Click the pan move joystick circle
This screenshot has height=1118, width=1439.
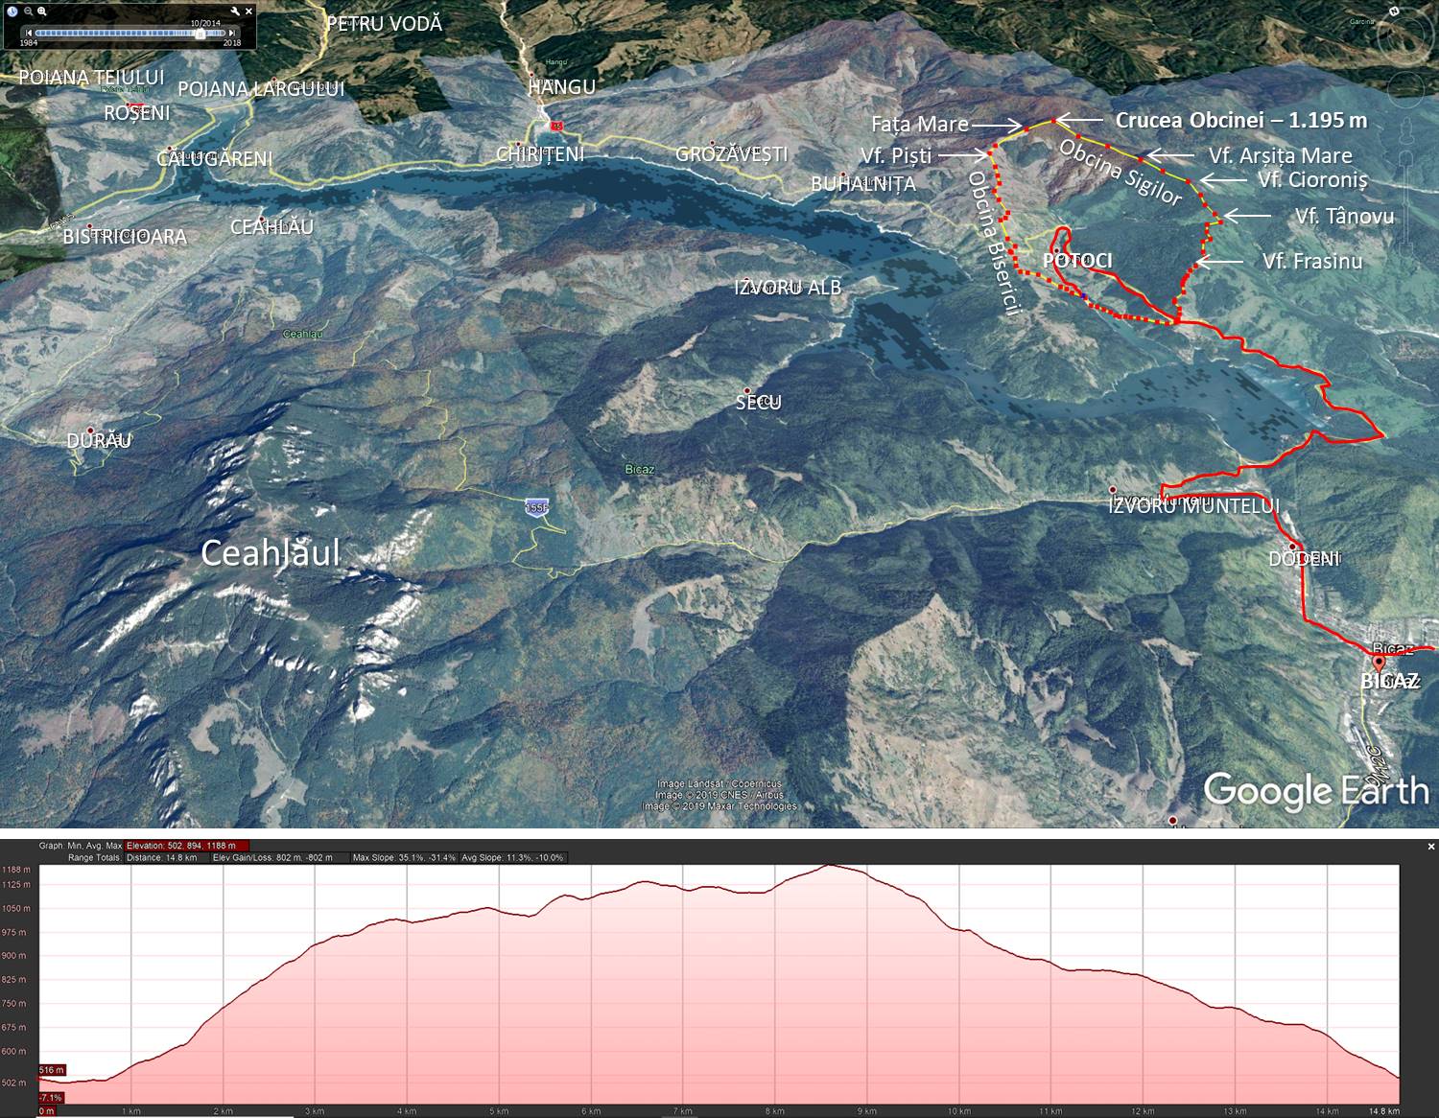(x=1407, y=89)
